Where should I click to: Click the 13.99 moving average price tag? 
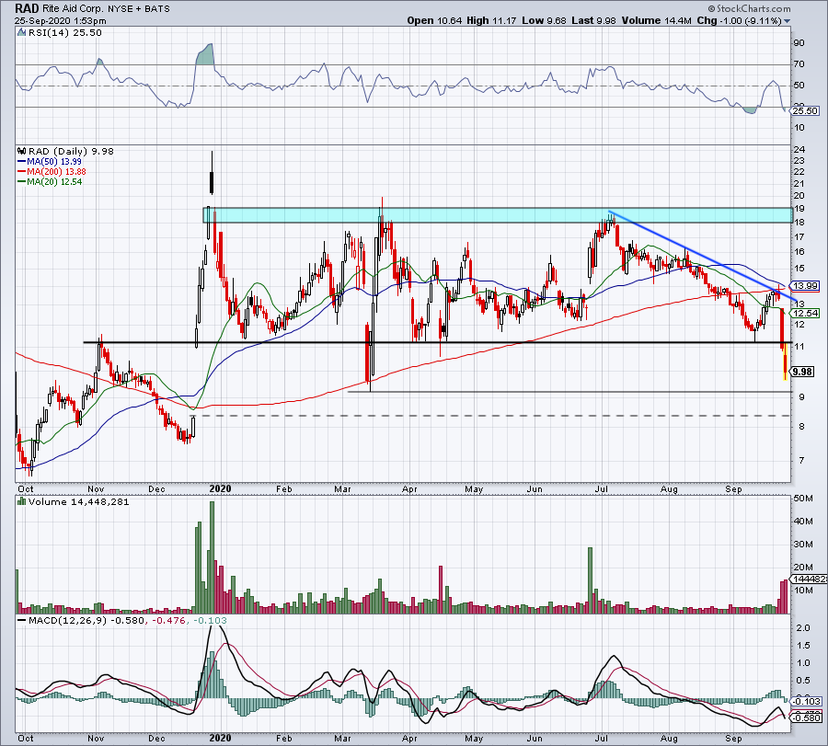805,287
